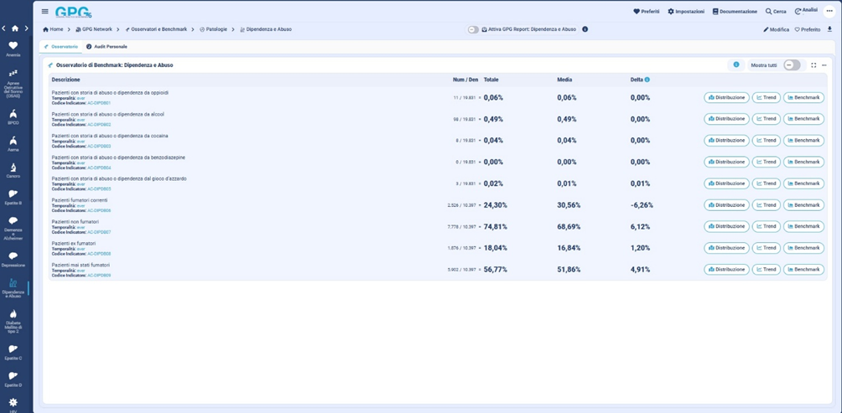Viewport: 842px width, 413px height.
Task: Click the info icon next to Delta header
Action: [x=647, y=80]
